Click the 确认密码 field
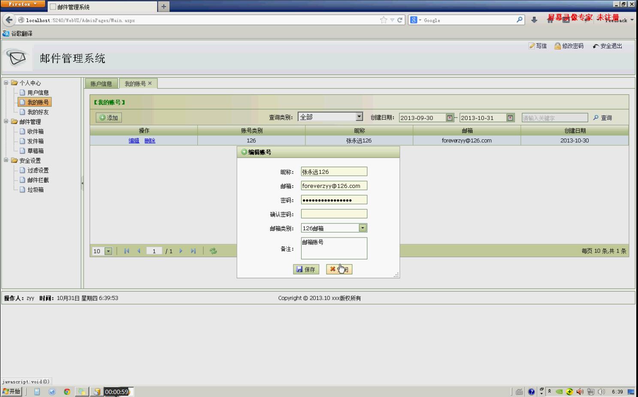The height and width of the screenshot is (397, 638). (x=334, y=214)
